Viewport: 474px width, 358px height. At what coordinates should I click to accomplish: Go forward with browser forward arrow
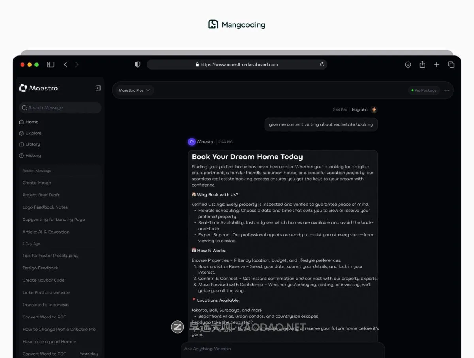coord(77,64)
